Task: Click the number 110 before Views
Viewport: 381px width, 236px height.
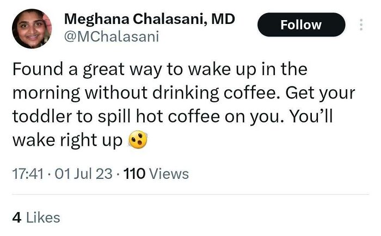Action: (x=134, y=174)
